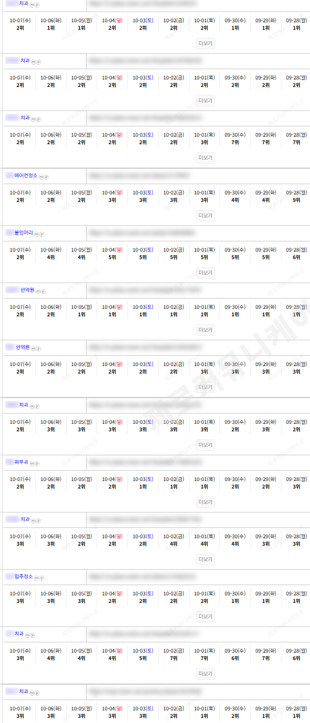Click 더보기 under the 입주청소 rankings
Viewport: 310px width, 723px height.
206,616
